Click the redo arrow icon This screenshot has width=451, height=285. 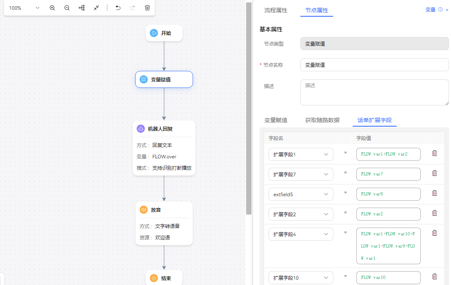133,8
